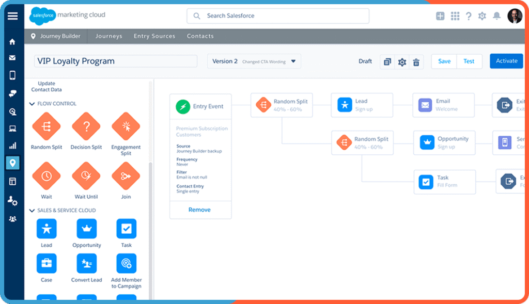This screenshot has width=529, height=304.
Task: Select the Random Split flow control element
Action: 46,126
